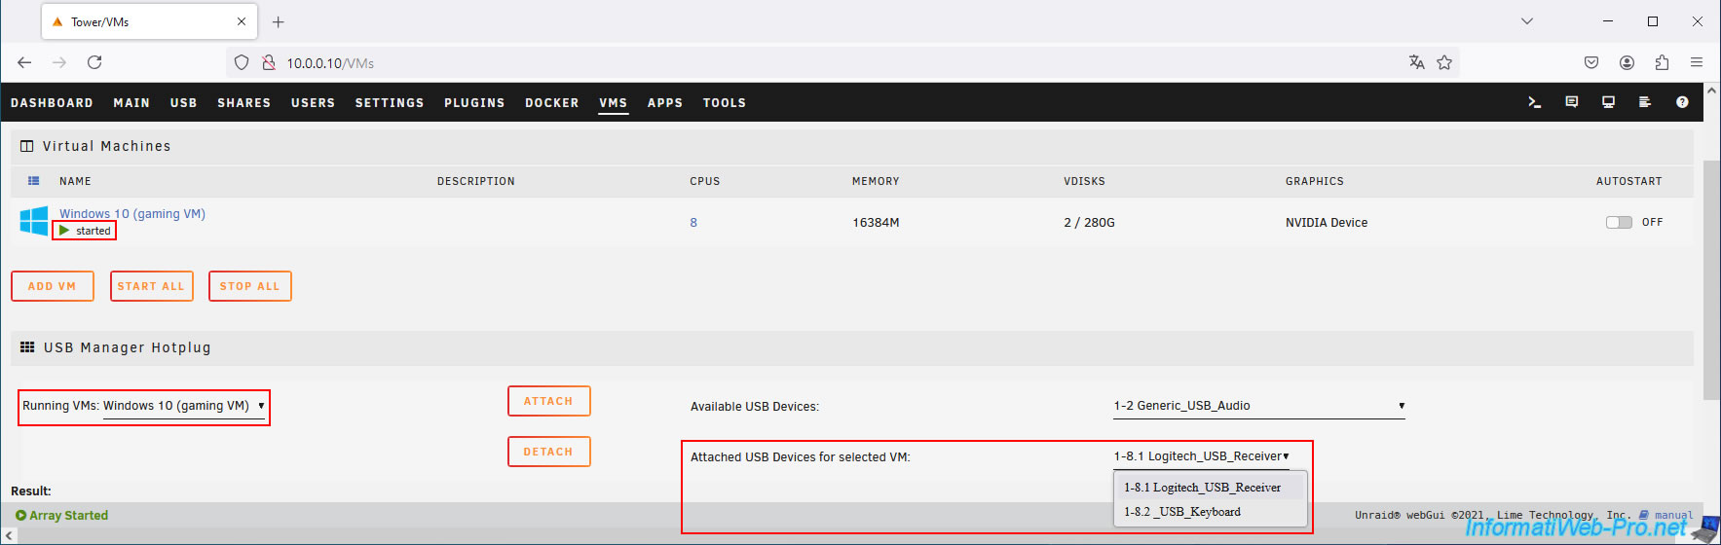
Task: Open the SETTINGS tab
Action: pyautogui.click(x=390, y=103)
